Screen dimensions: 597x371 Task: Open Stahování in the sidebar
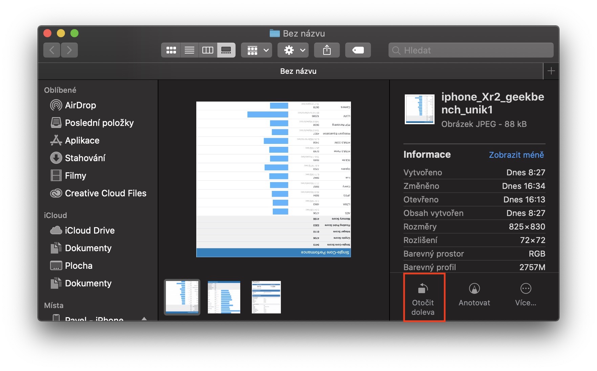click(x=78, y=158)
